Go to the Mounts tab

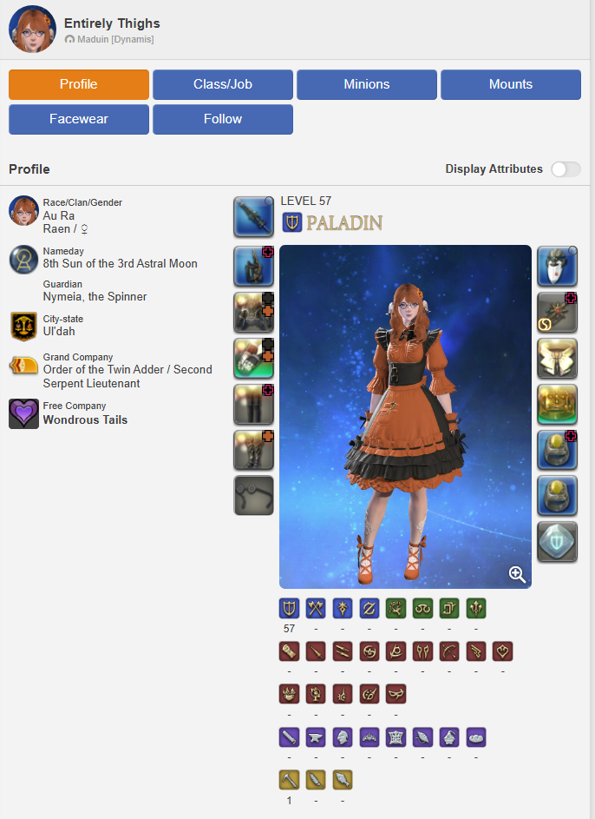(x=511, y=84)
